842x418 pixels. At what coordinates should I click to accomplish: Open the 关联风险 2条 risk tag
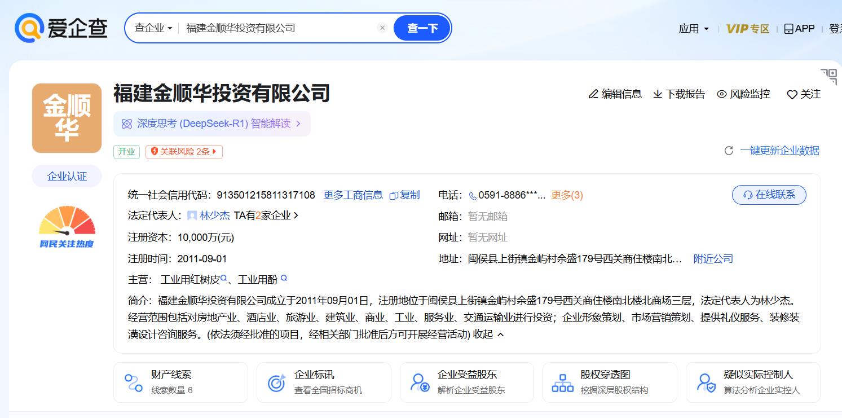click(184, 152)
